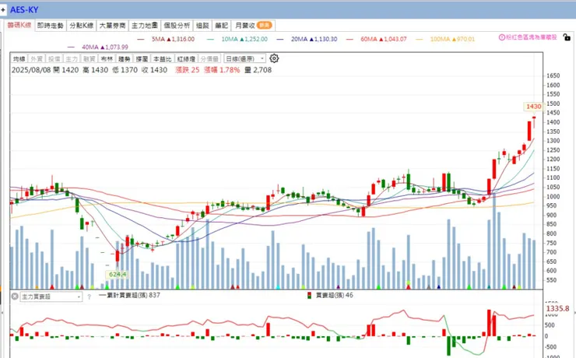Click the pink info circle icon

click(502, 37)
